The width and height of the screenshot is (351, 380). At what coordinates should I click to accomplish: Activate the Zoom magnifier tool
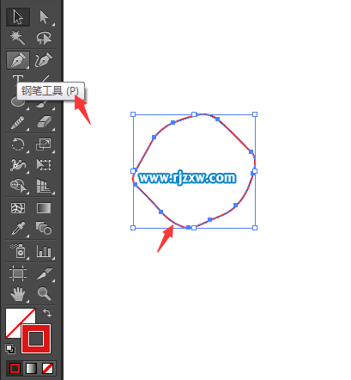pos(44,293)
